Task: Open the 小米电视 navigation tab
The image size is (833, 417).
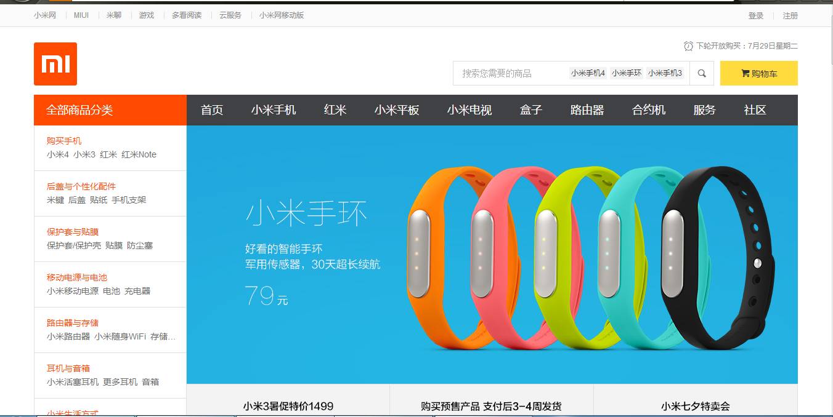Action: tap(469, 110)
